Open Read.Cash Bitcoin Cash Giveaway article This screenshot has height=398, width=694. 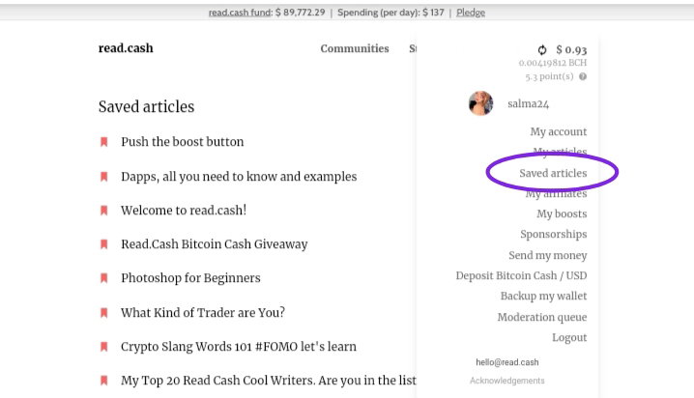(215, 244)
